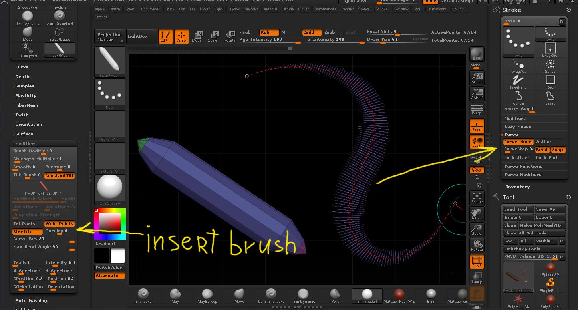Pick the Clay brush from the bottom shelf
Image resolution: width=578 pixels, height=310 pixels.
[x=175, y=296]
